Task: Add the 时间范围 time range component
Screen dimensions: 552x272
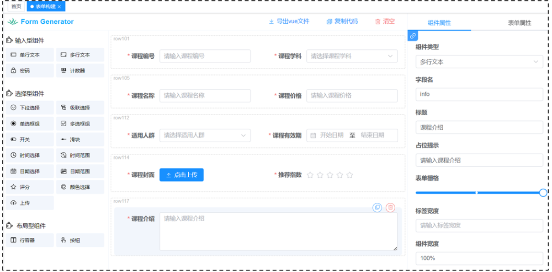Action: tap(80, 155)
